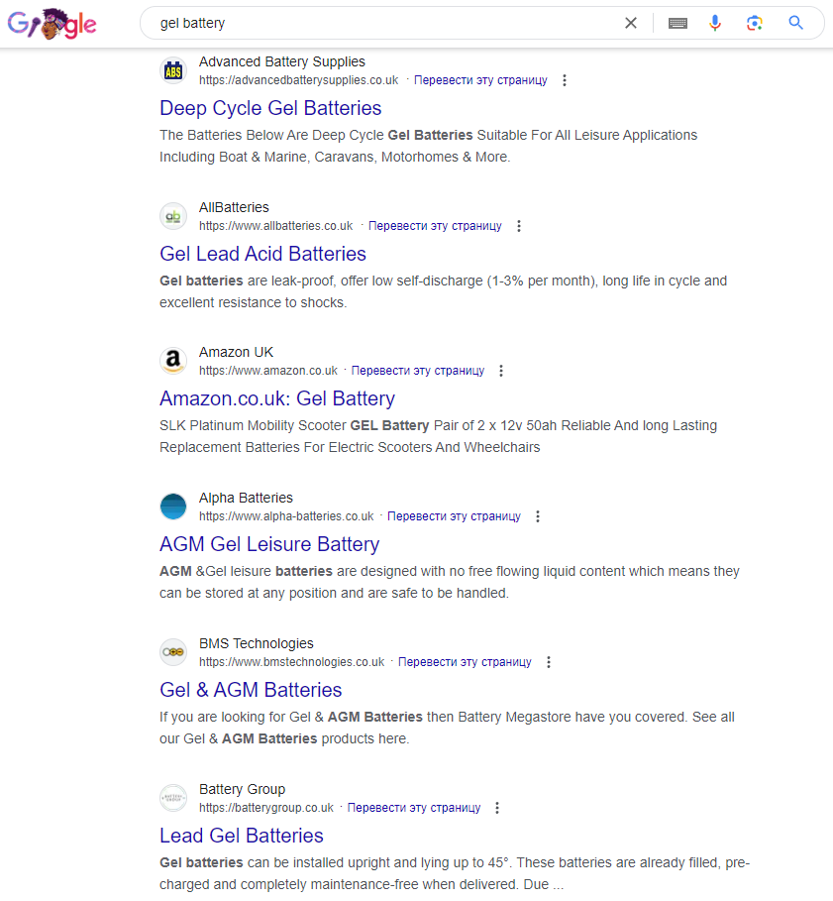The height and width of the screenshot is (901, 833).
Task: Click the BMS Technologies favicon
Action: pos(172,652)
